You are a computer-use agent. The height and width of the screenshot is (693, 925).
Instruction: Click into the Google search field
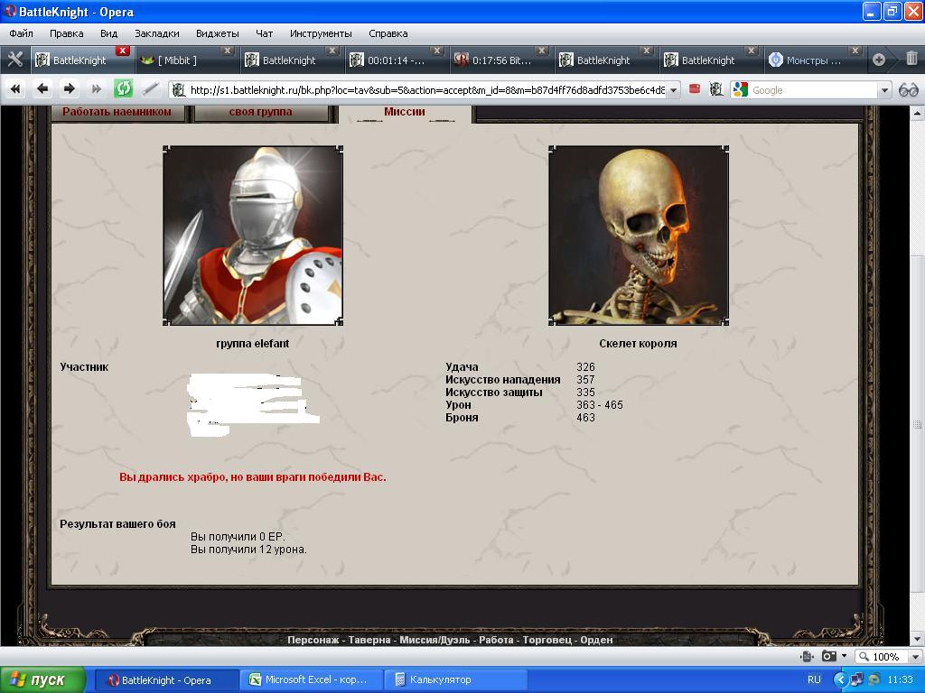pyautogui.click(x=814, y=90)
